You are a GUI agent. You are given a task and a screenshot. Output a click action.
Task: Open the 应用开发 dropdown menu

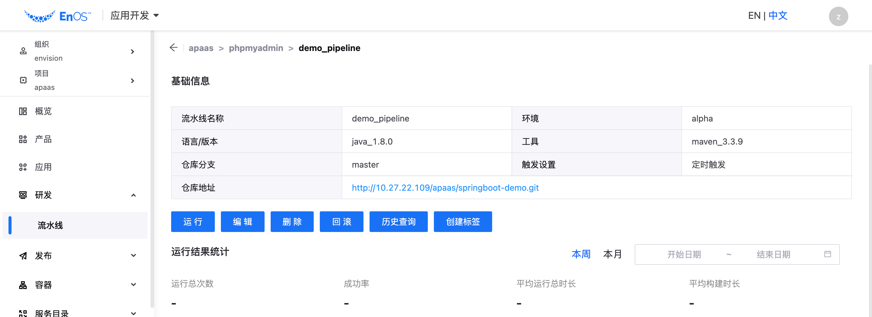(135, 15)
